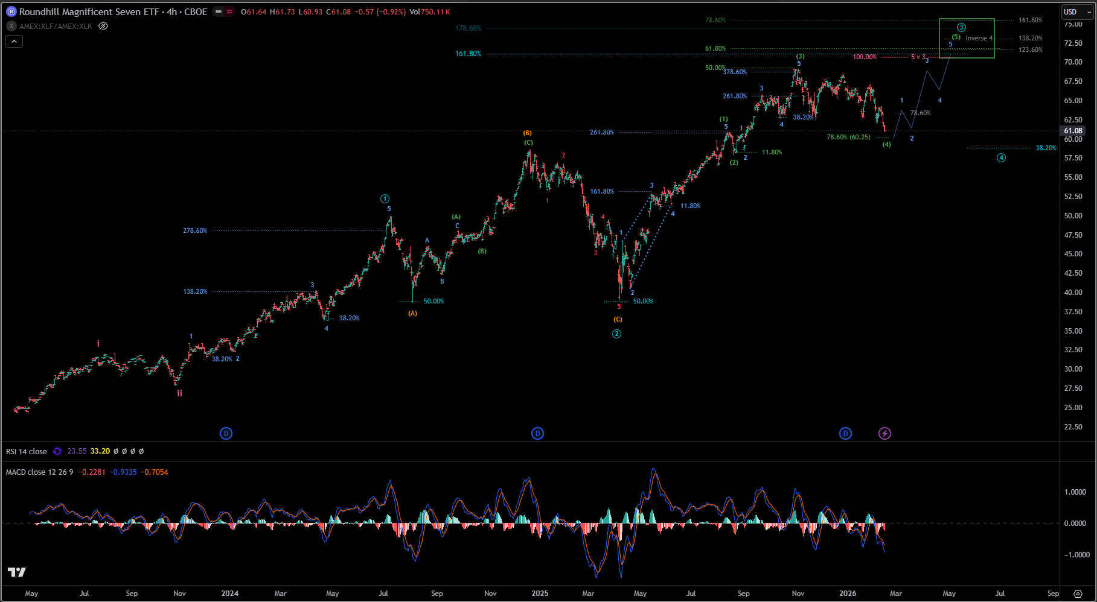Select the '123.60%' Fibonacci label
The width and height of the screenshot is (1097, 602).
coord(1031,49)
